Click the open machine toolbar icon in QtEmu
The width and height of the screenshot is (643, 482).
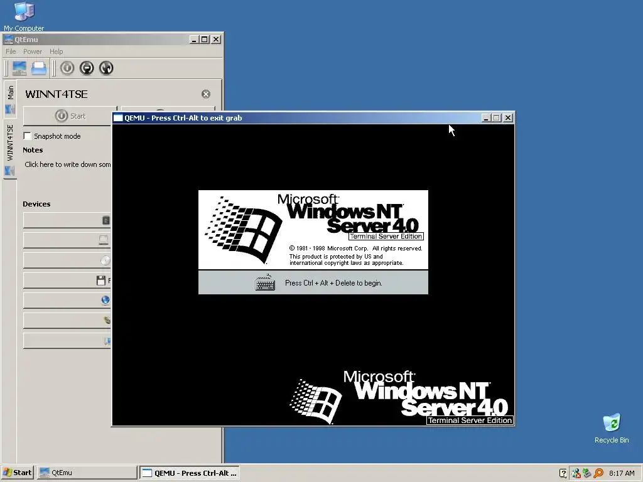[39, 68]
